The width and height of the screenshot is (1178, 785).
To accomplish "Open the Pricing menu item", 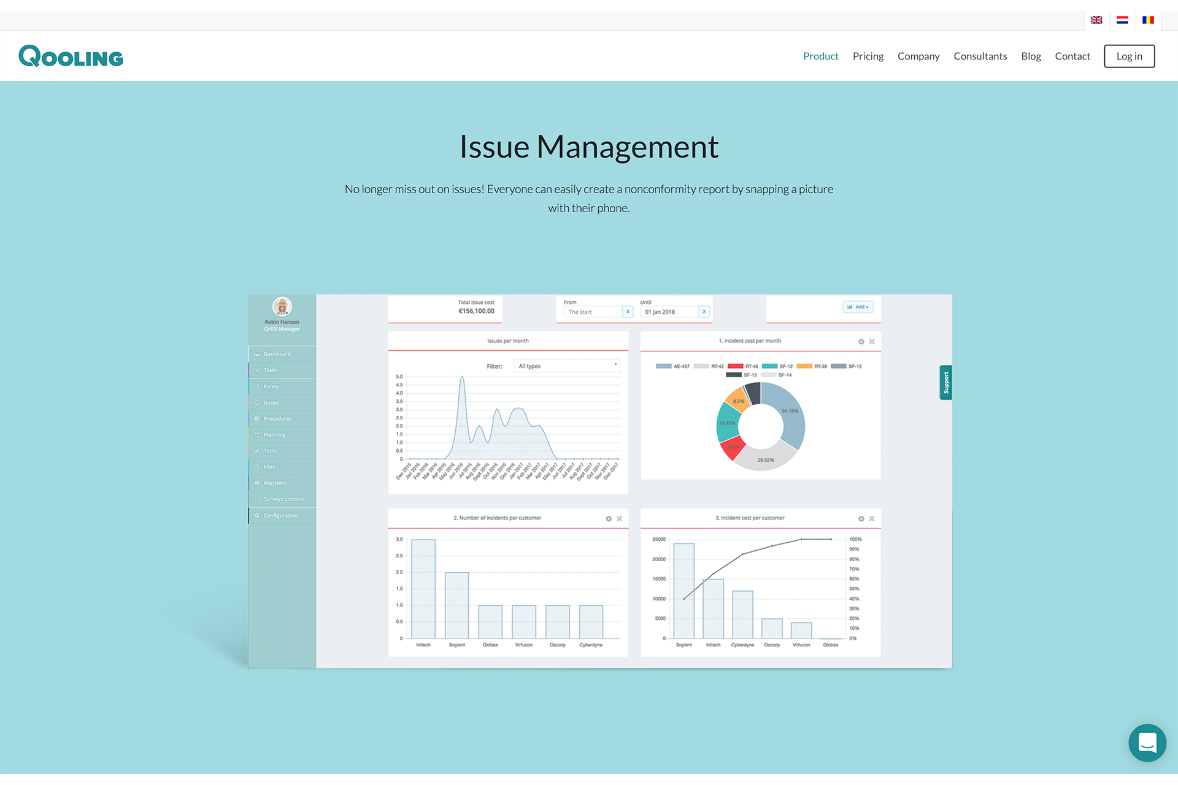I will coord(868,56).
